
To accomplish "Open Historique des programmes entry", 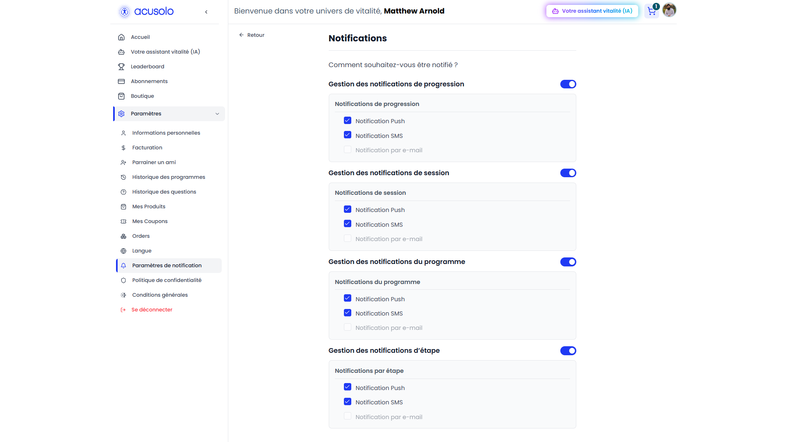I will coord(169,177).
